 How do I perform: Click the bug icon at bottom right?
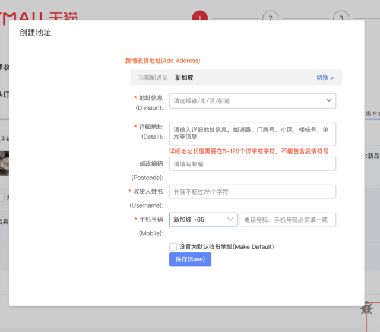(367, 308)
